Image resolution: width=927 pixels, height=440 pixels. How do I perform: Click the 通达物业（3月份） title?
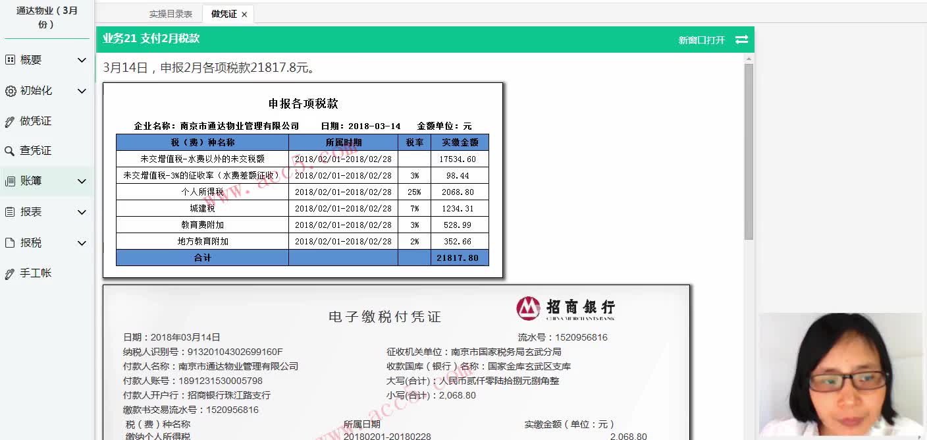point(46,16)
